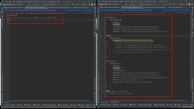Open Xiaomi Redmi device dropdown in left window

[49, 4]
